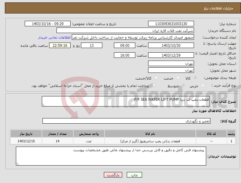Click the ردیف column header

click(x=231, y=134)
